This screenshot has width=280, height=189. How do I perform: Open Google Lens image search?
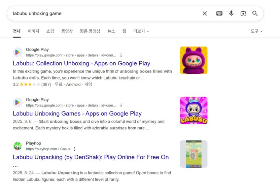pyautogui.click(x=243, y=13)
